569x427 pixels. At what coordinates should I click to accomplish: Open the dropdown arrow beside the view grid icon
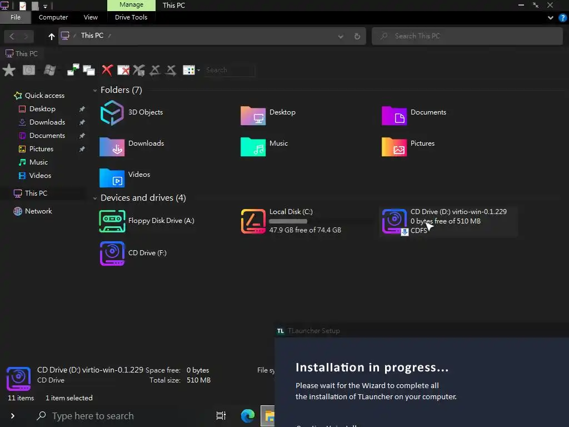198,70
